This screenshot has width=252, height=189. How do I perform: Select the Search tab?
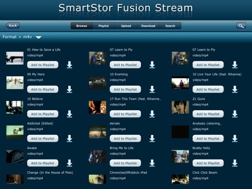[x=170, y=26]
